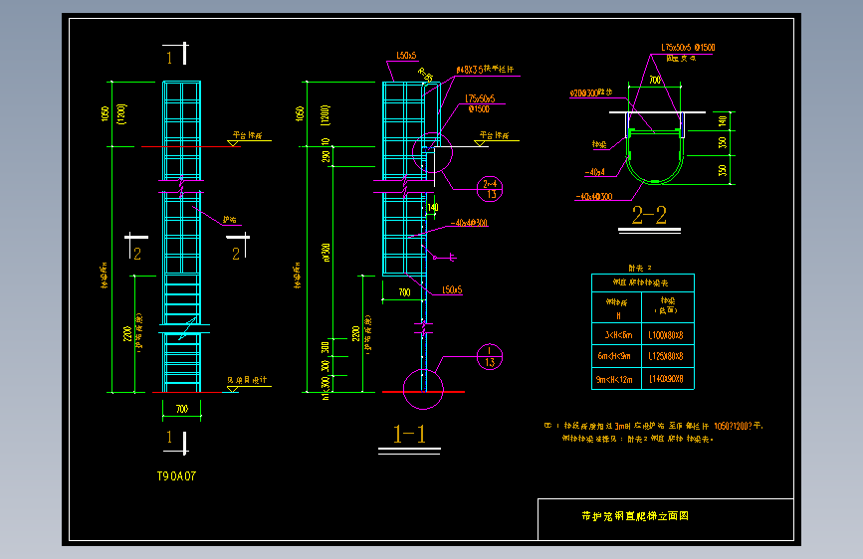
Task: Click the -40x4@300 annotation beside section 1-1
Action: click(469, 223)
